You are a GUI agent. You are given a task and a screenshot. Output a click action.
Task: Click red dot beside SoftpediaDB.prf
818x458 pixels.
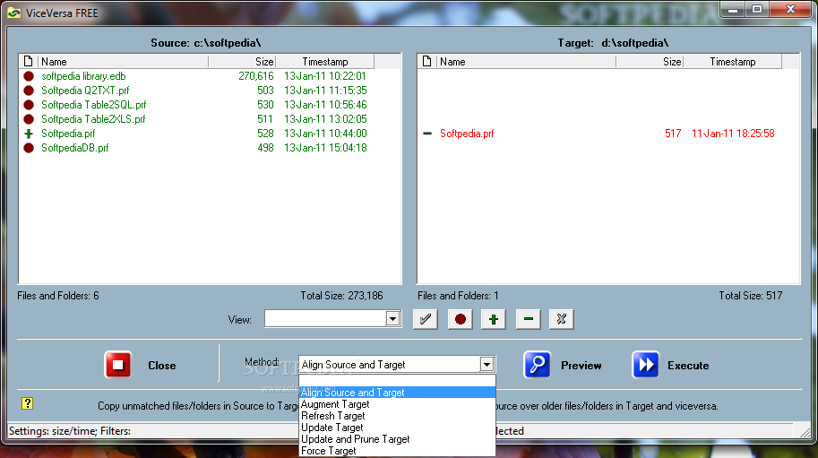pyautogui.click(x=29, y=148)
